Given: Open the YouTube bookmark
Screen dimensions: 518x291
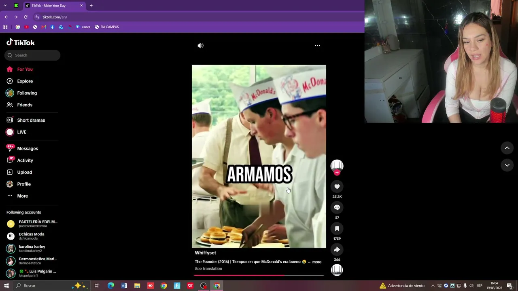Looking at the screenshot, I should (x=26, y=27).
